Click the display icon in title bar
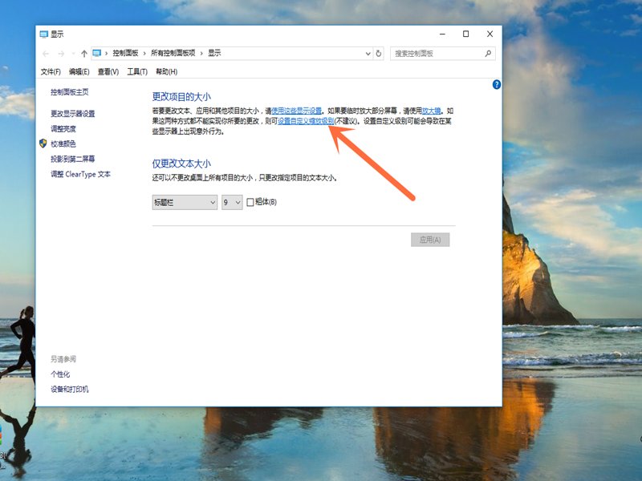Viewport: 642px width, 481px height. (44, 34)
